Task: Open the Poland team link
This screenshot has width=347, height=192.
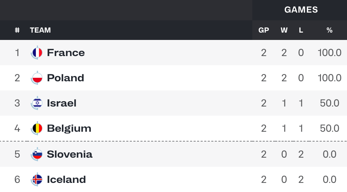Action: coord(65,78)
